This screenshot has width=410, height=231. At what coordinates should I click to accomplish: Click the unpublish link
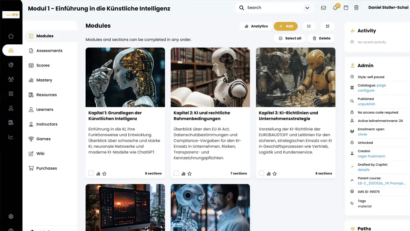[x=366, y=104]
